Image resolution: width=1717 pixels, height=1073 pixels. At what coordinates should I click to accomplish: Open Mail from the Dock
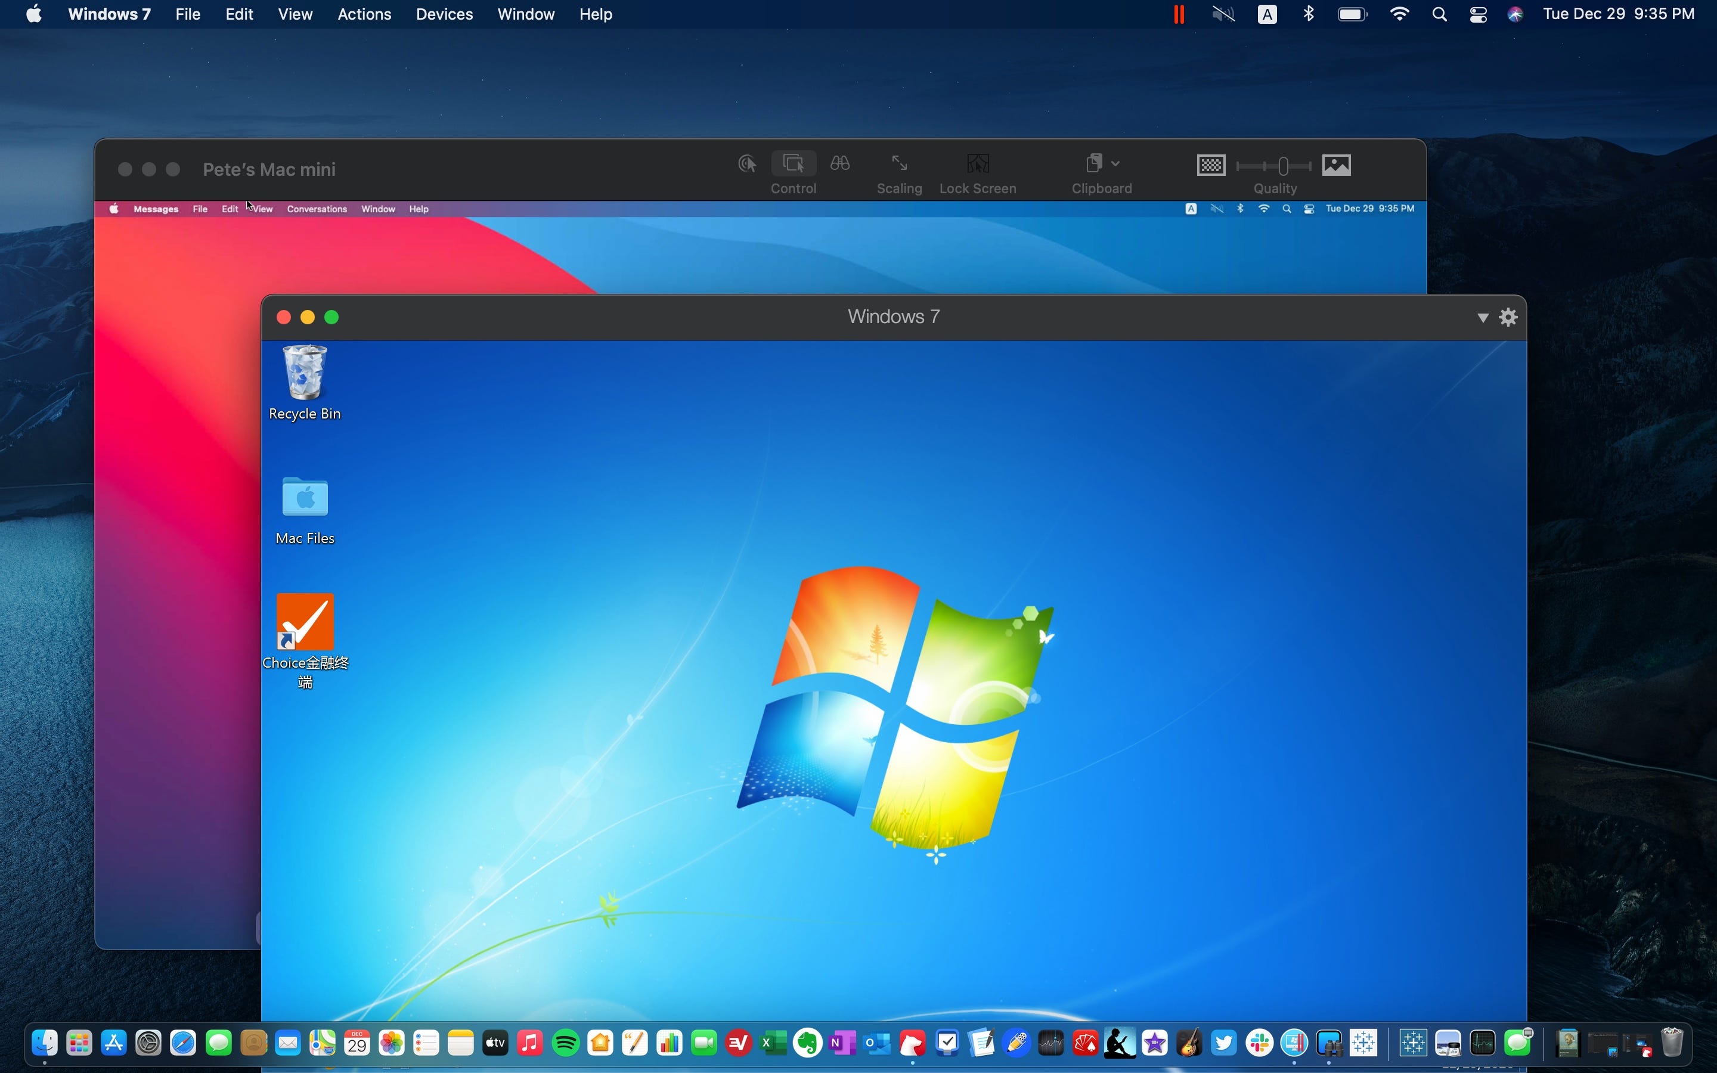point(288,1043)
